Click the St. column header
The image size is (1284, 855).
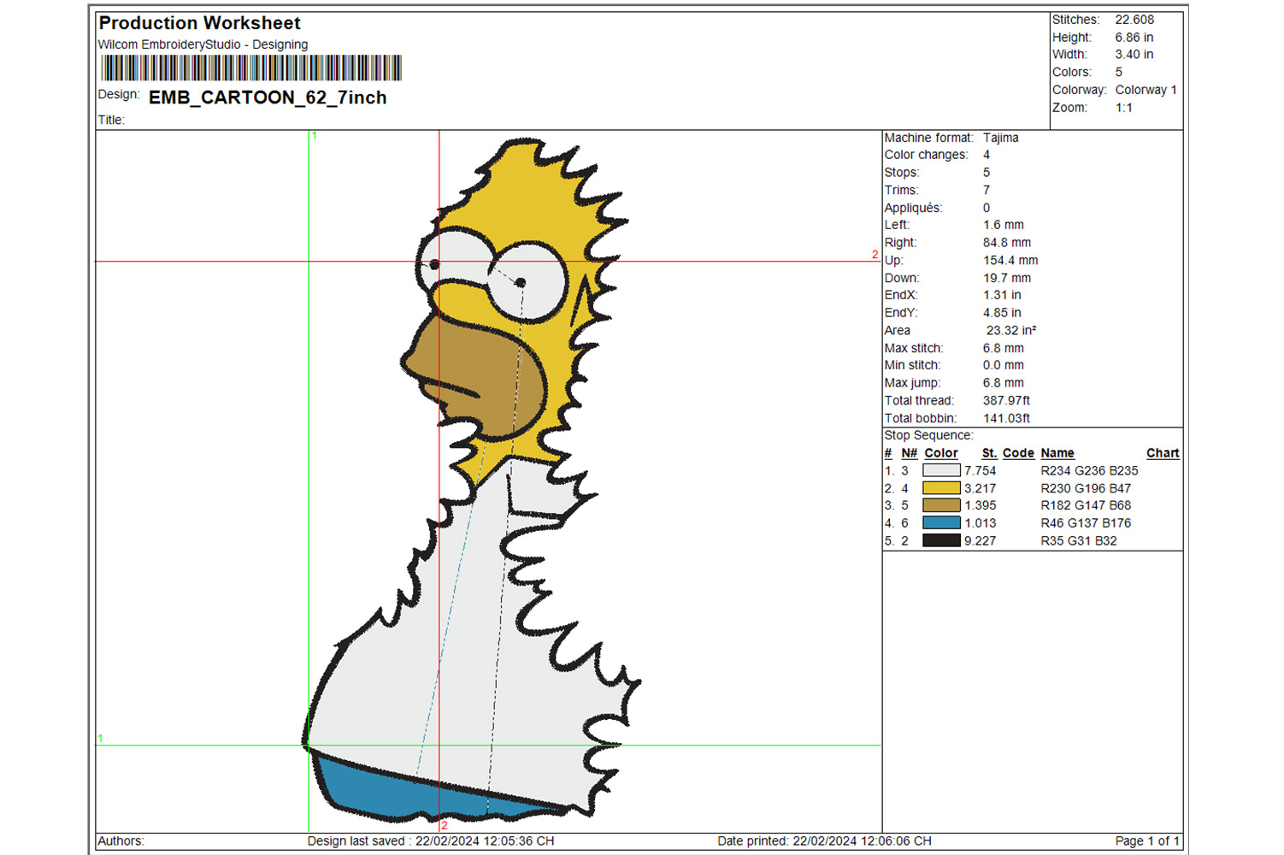coord(989,453)
